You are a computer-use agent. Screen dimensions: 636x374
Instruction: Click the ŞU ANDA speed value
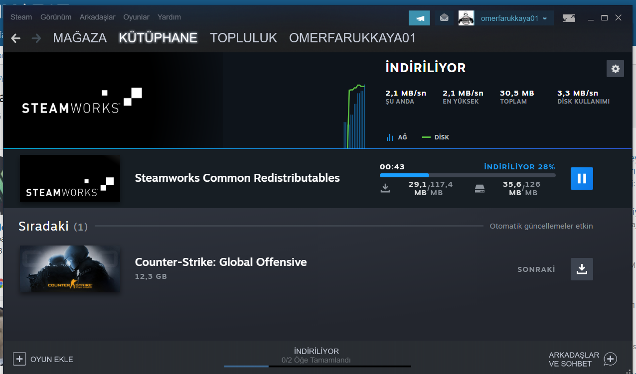406,93
